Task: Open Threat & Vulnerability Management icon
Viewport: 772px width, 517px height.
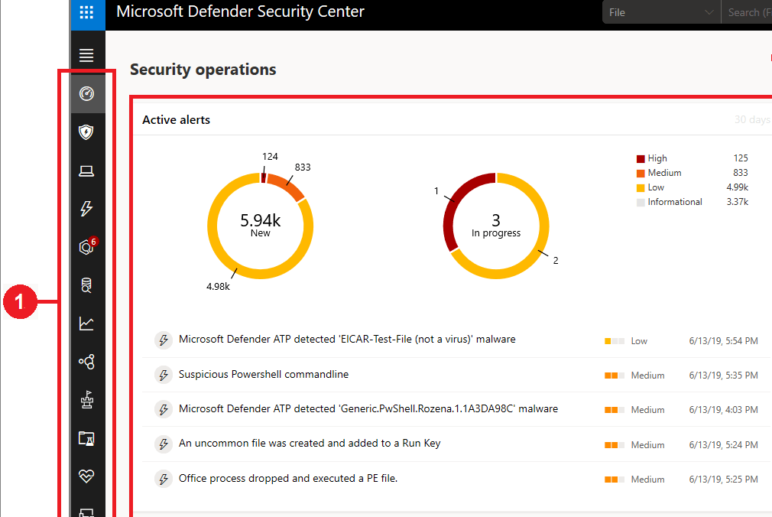Action: [x=86, y=400]
